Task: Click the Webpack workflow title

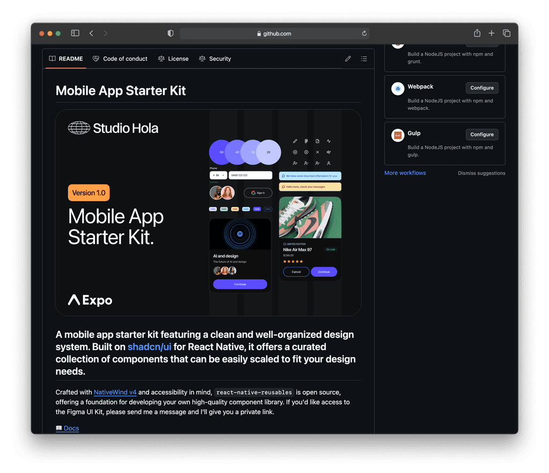Action: coord(420,86)
